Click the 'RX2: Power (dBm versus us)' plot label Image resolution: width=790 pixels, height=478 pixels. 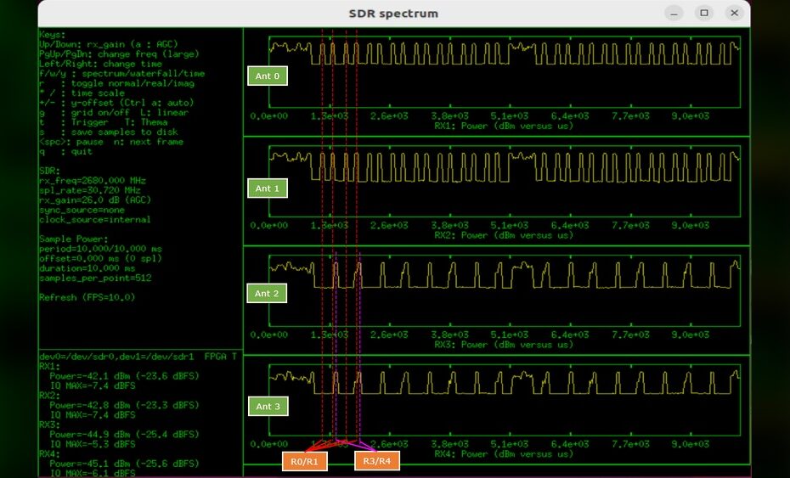click(x=504, y=235)
